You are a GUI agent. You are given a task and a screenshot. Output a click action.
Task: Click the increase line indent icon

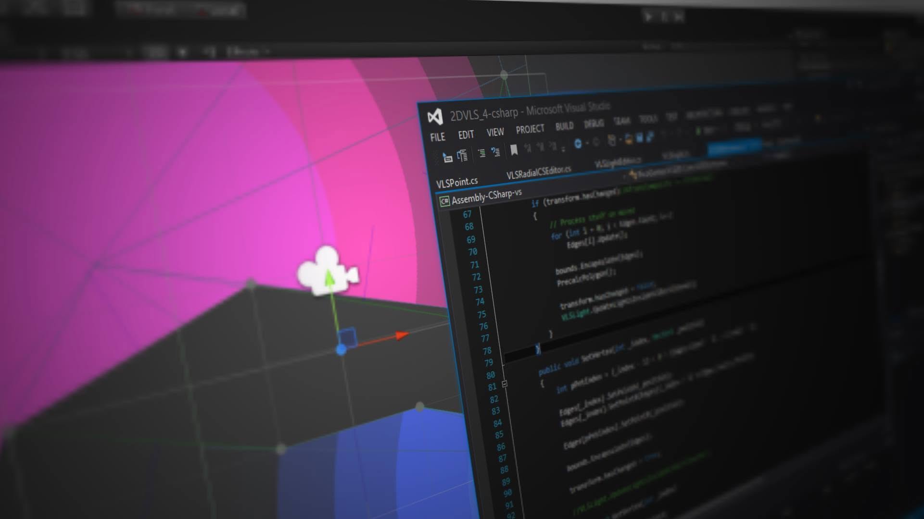tap(495, 152)
